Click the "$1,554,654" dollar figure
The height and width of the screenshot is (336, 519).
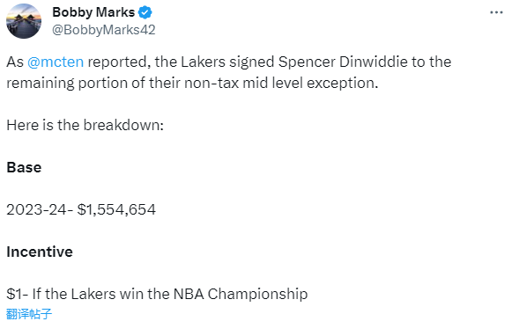(116, 210)
